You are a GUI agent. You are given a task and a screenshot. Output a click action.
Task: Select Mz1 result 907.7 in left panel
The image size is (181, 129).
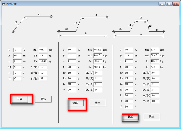[43, 50]
